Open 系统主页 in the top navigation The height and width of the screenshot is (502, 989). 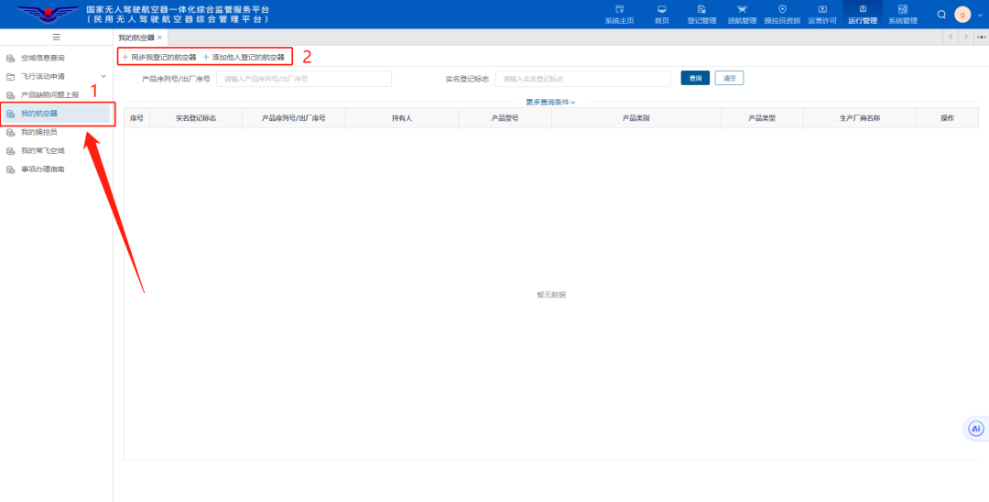(x=619, y=14)
